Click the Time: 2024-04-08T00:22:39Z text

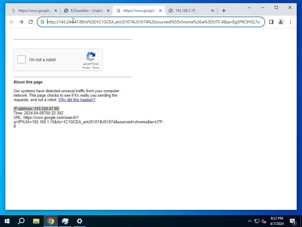(x=38, y=113)
